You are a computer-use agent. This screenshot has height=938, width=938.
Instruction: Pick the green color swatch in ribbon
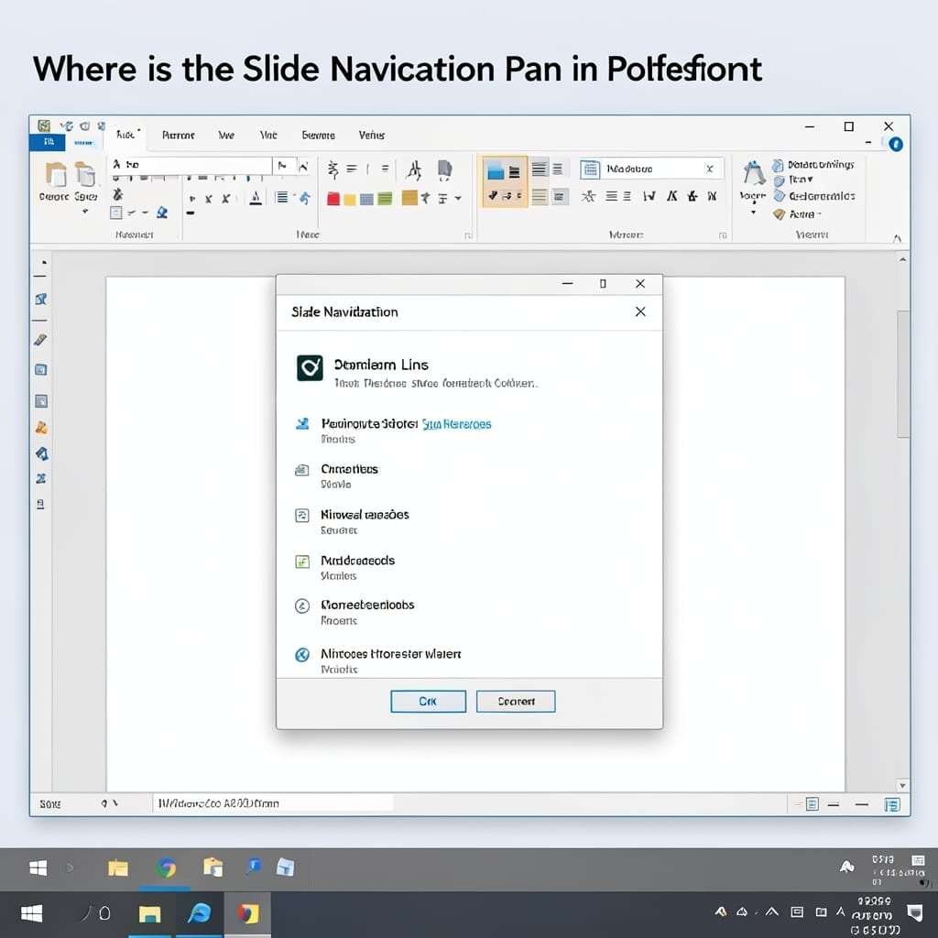click(386, 199)
